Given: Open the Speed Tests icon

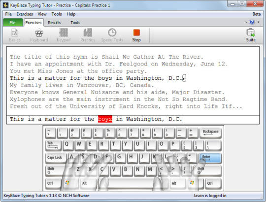Looking at the screenshot, I should click(x=112, y=35).
